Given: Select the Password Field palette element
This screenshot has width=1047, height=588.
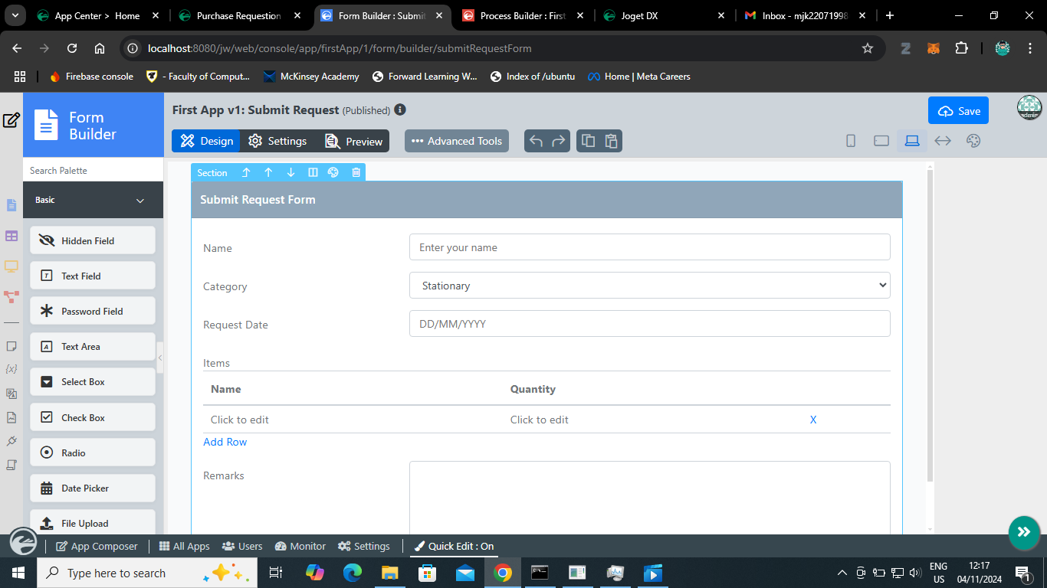Looking at the screenshot, I should coord(93,311).
